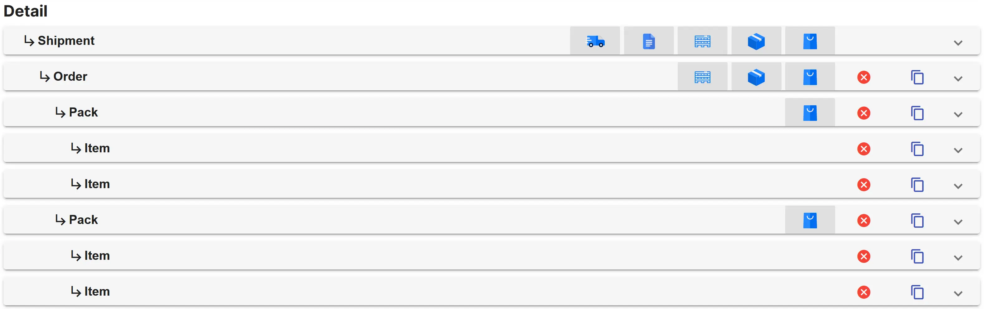This screenshot has width=985, height=309.
Task: Click the box package icon in Order row
Action: tap(756, 77)
